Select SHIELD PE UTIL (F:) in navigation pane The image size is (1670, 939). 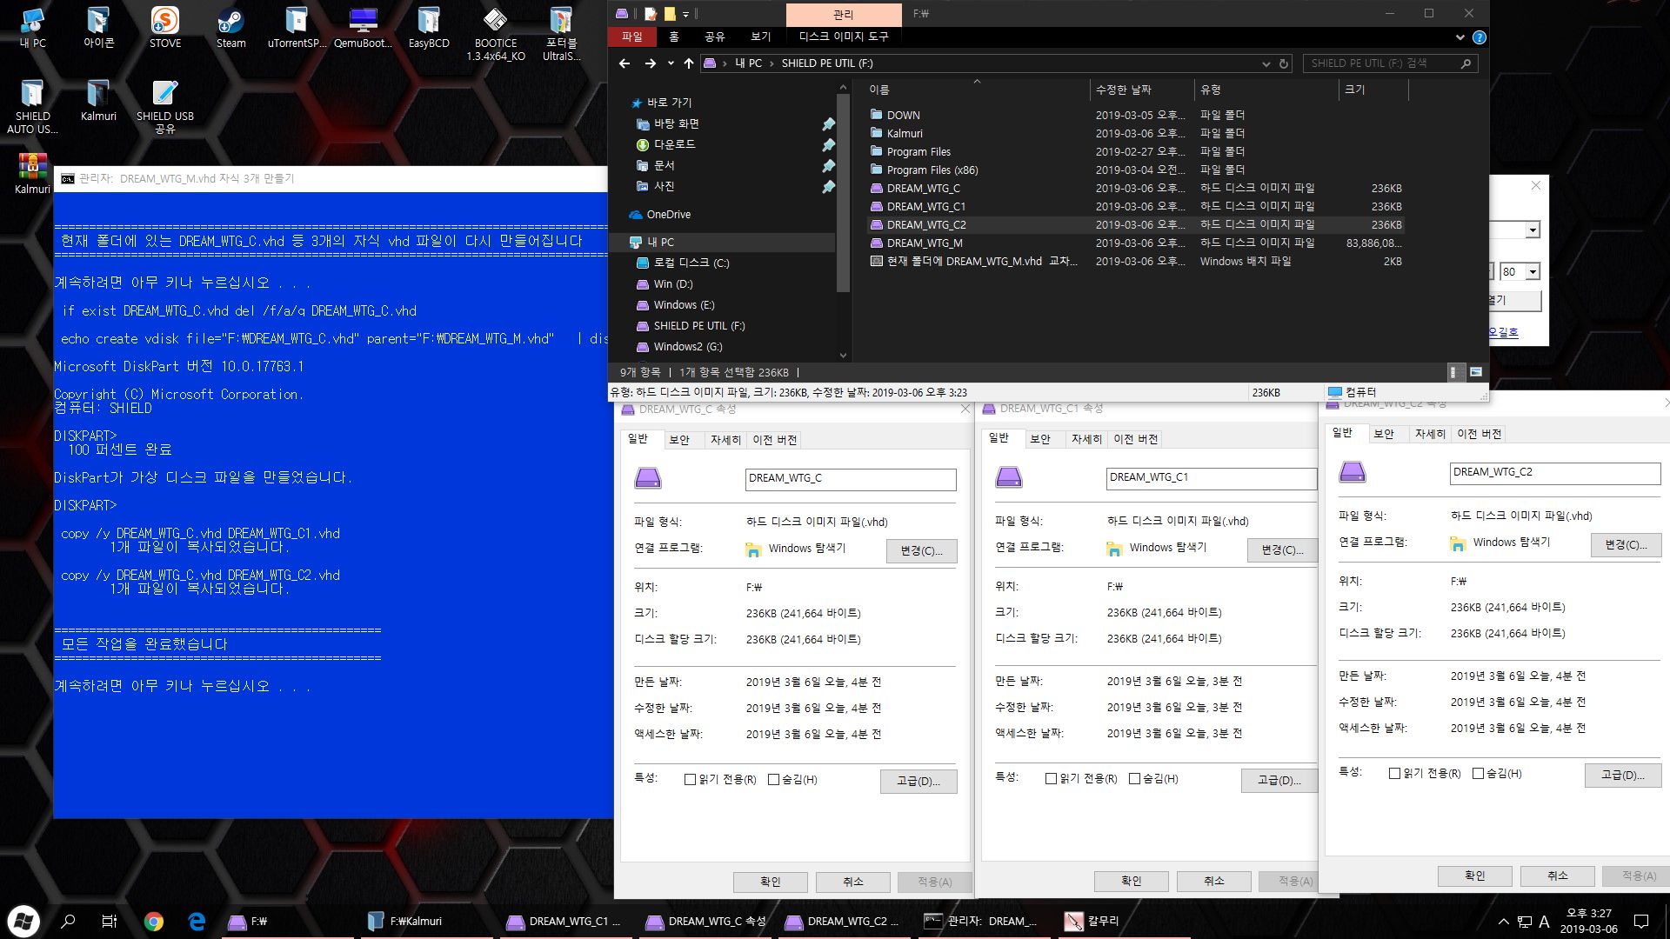pyautogui.click(x=699, y=326)
